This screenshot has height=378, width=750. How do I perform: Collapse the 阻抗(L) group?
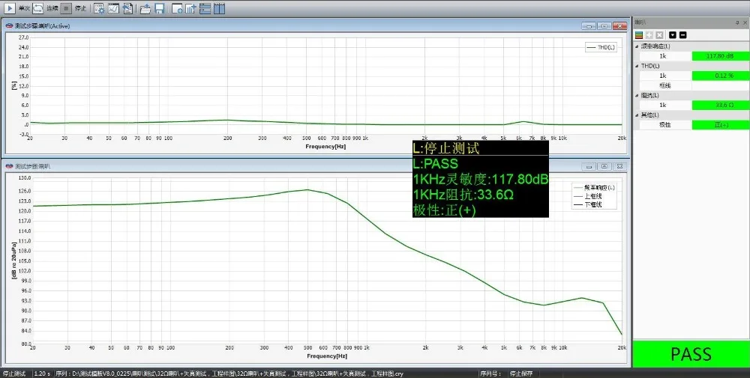pos(637,96)
